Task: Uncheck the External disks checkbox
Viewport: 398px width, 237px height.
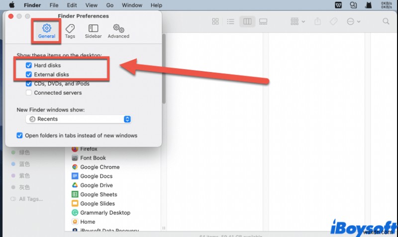Action: coord(29,74)
